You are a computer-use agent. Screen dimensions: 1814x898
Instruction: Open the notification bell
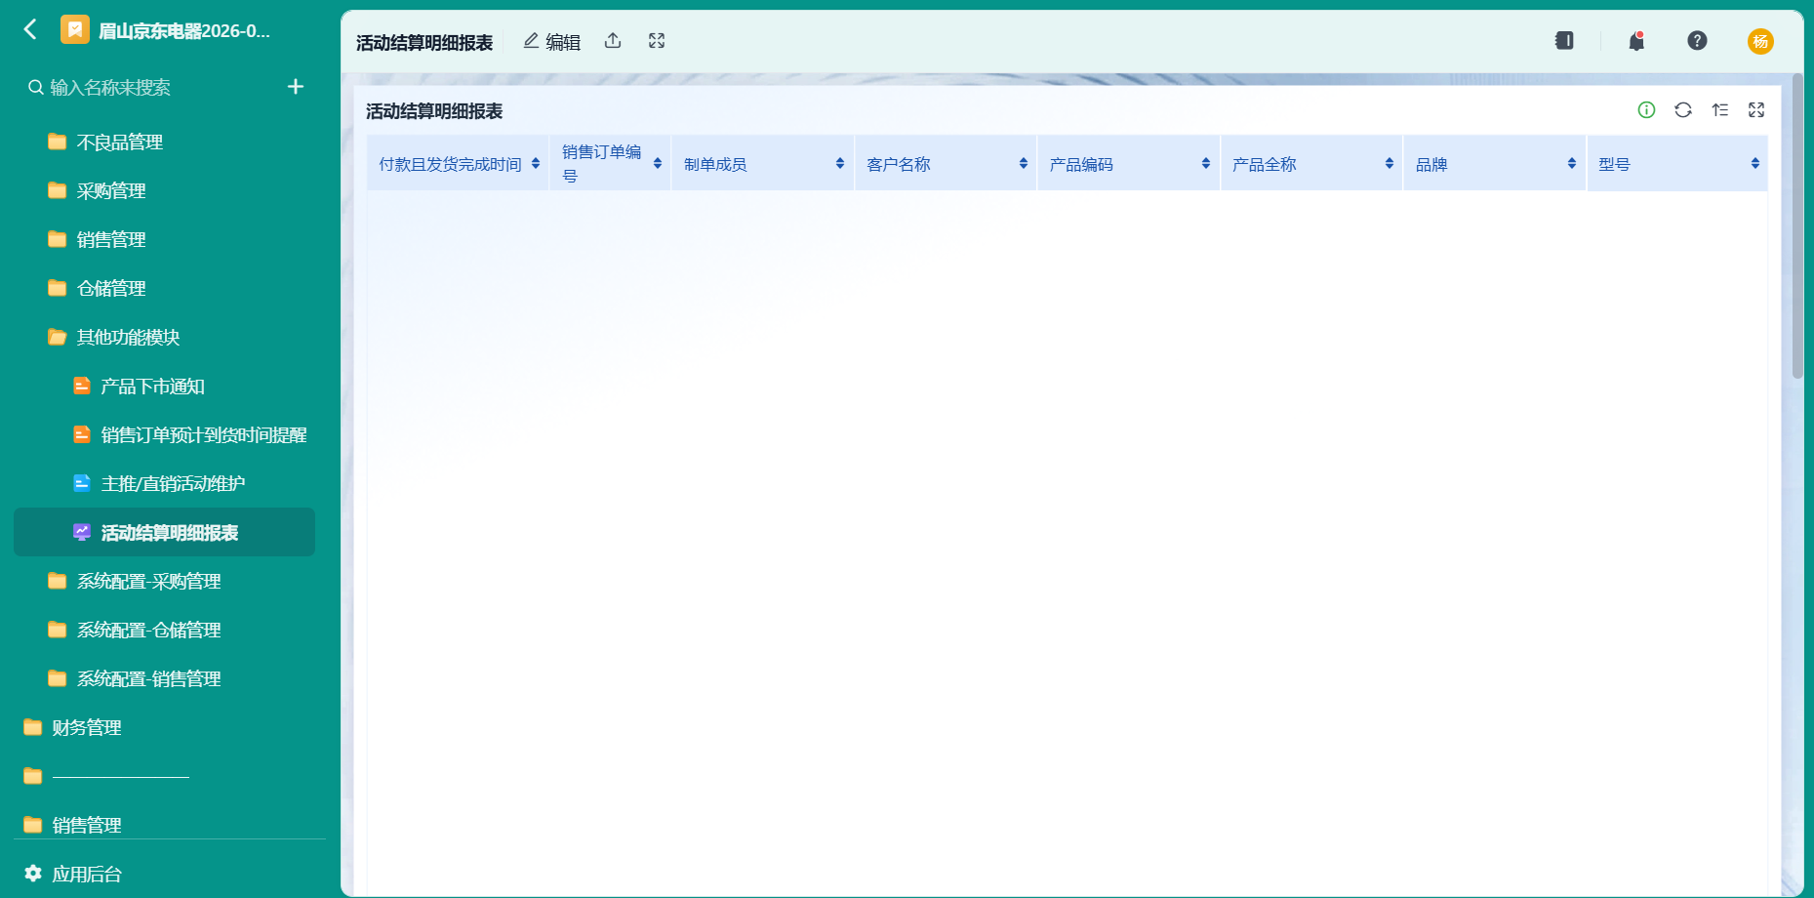(x=1636, y=41)
